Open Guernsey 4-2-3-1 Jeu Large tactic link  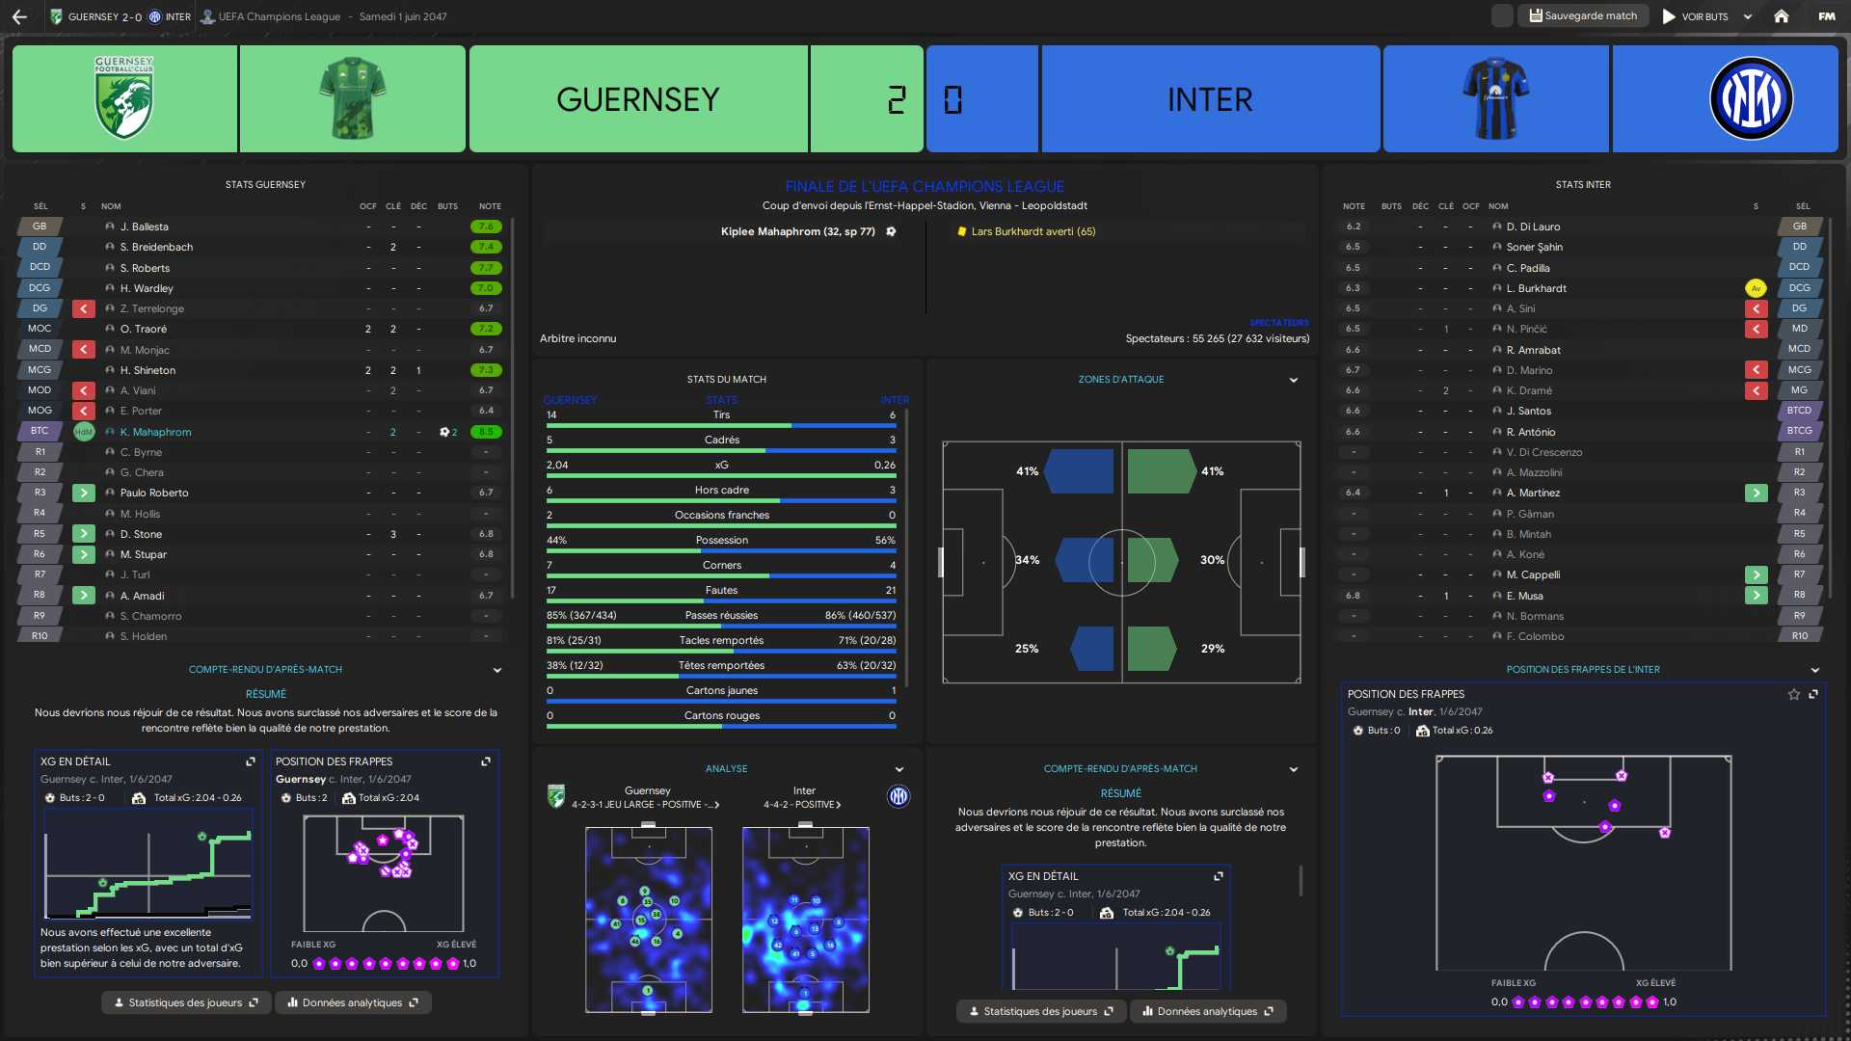click(x=646, y=804)
